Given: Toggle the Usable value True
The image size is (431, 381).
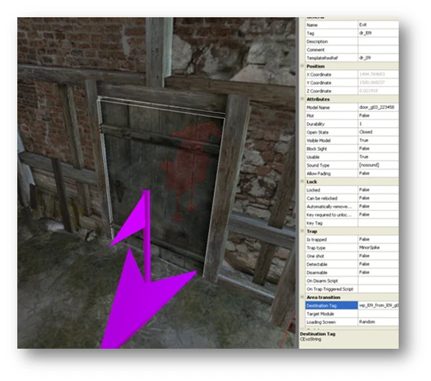Looking at the screenshot, I should 378,157.
